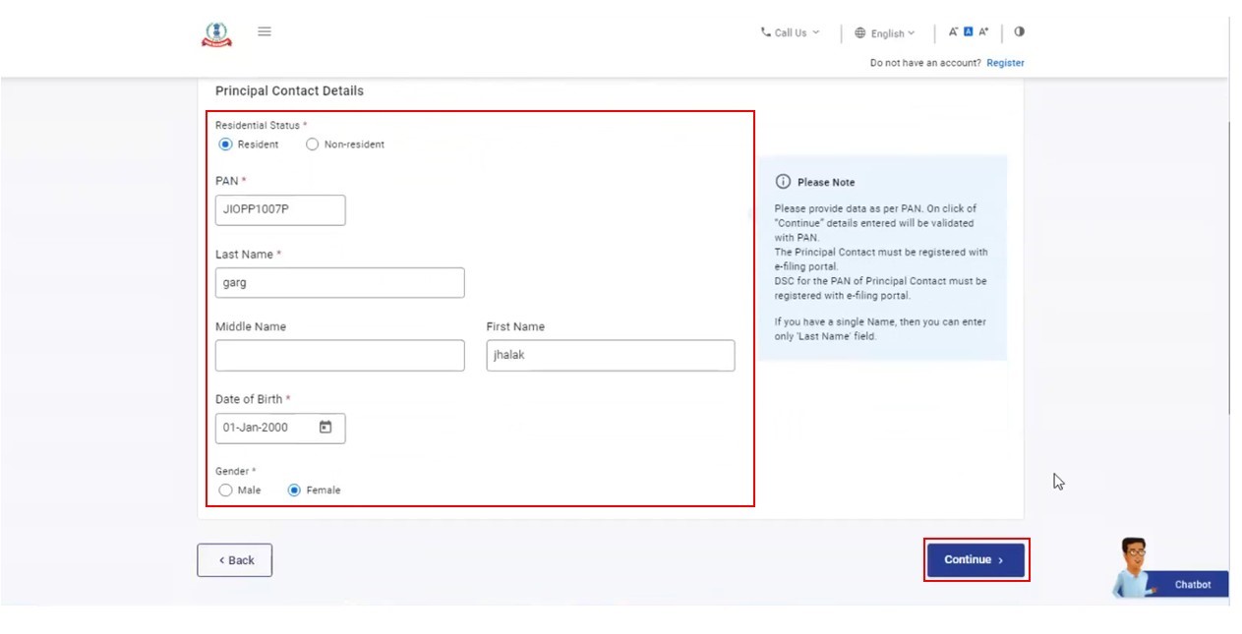
Task: Click the Continue button
Action: click(x=975, y=560)
